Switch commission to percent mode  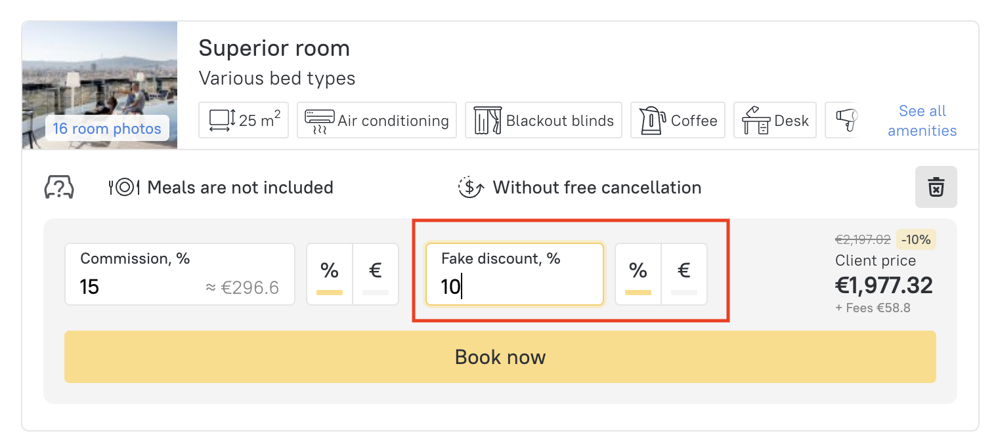click(x=330, y=274)
